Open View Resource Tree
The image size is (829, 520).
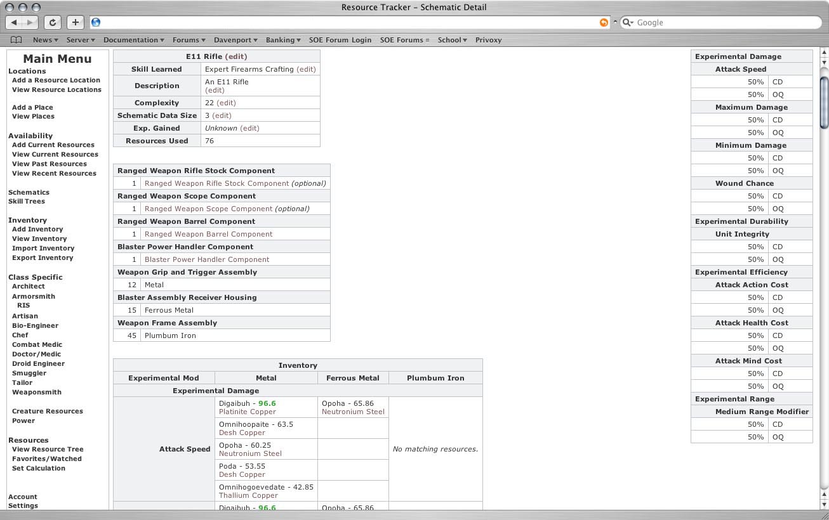click(48, 450)
